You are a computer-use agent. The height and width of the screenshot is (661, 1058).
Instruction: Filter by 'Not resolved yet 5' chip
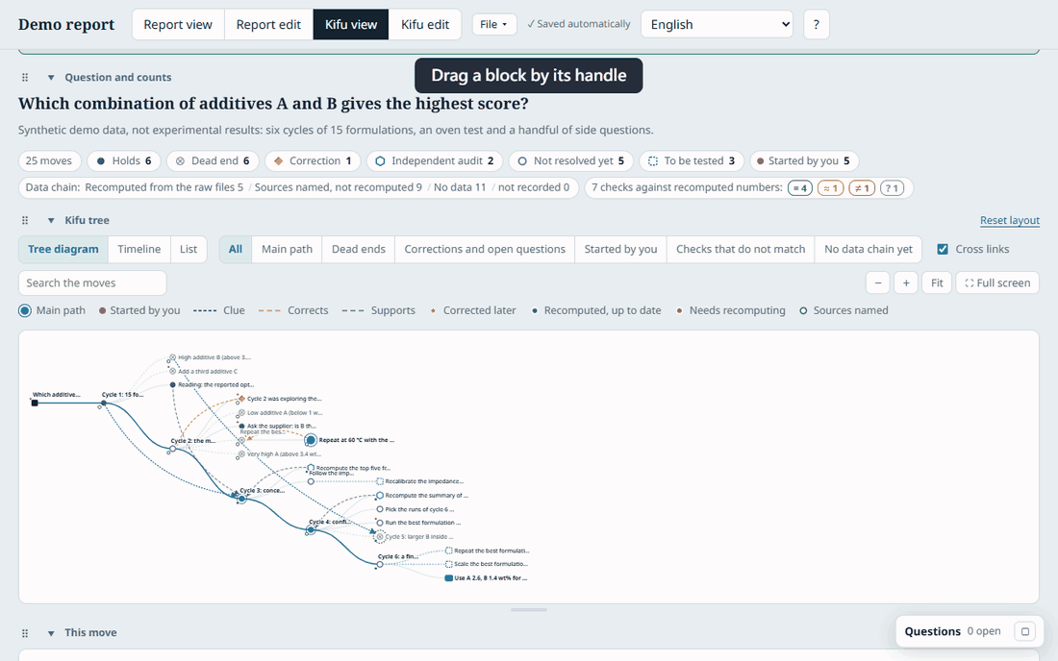[570, 161]
